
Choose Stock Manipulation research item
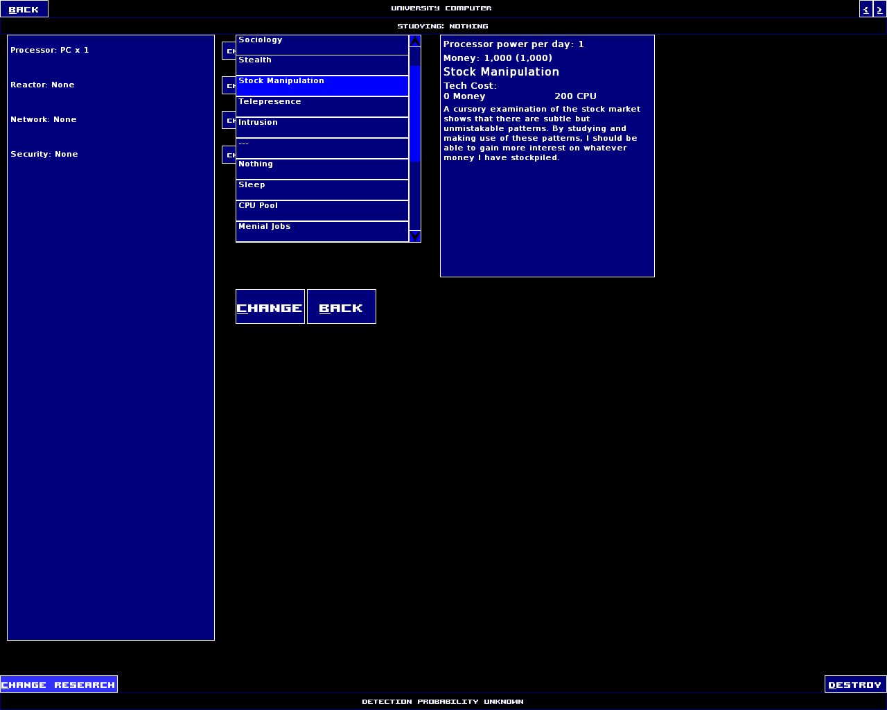point(322,86)
